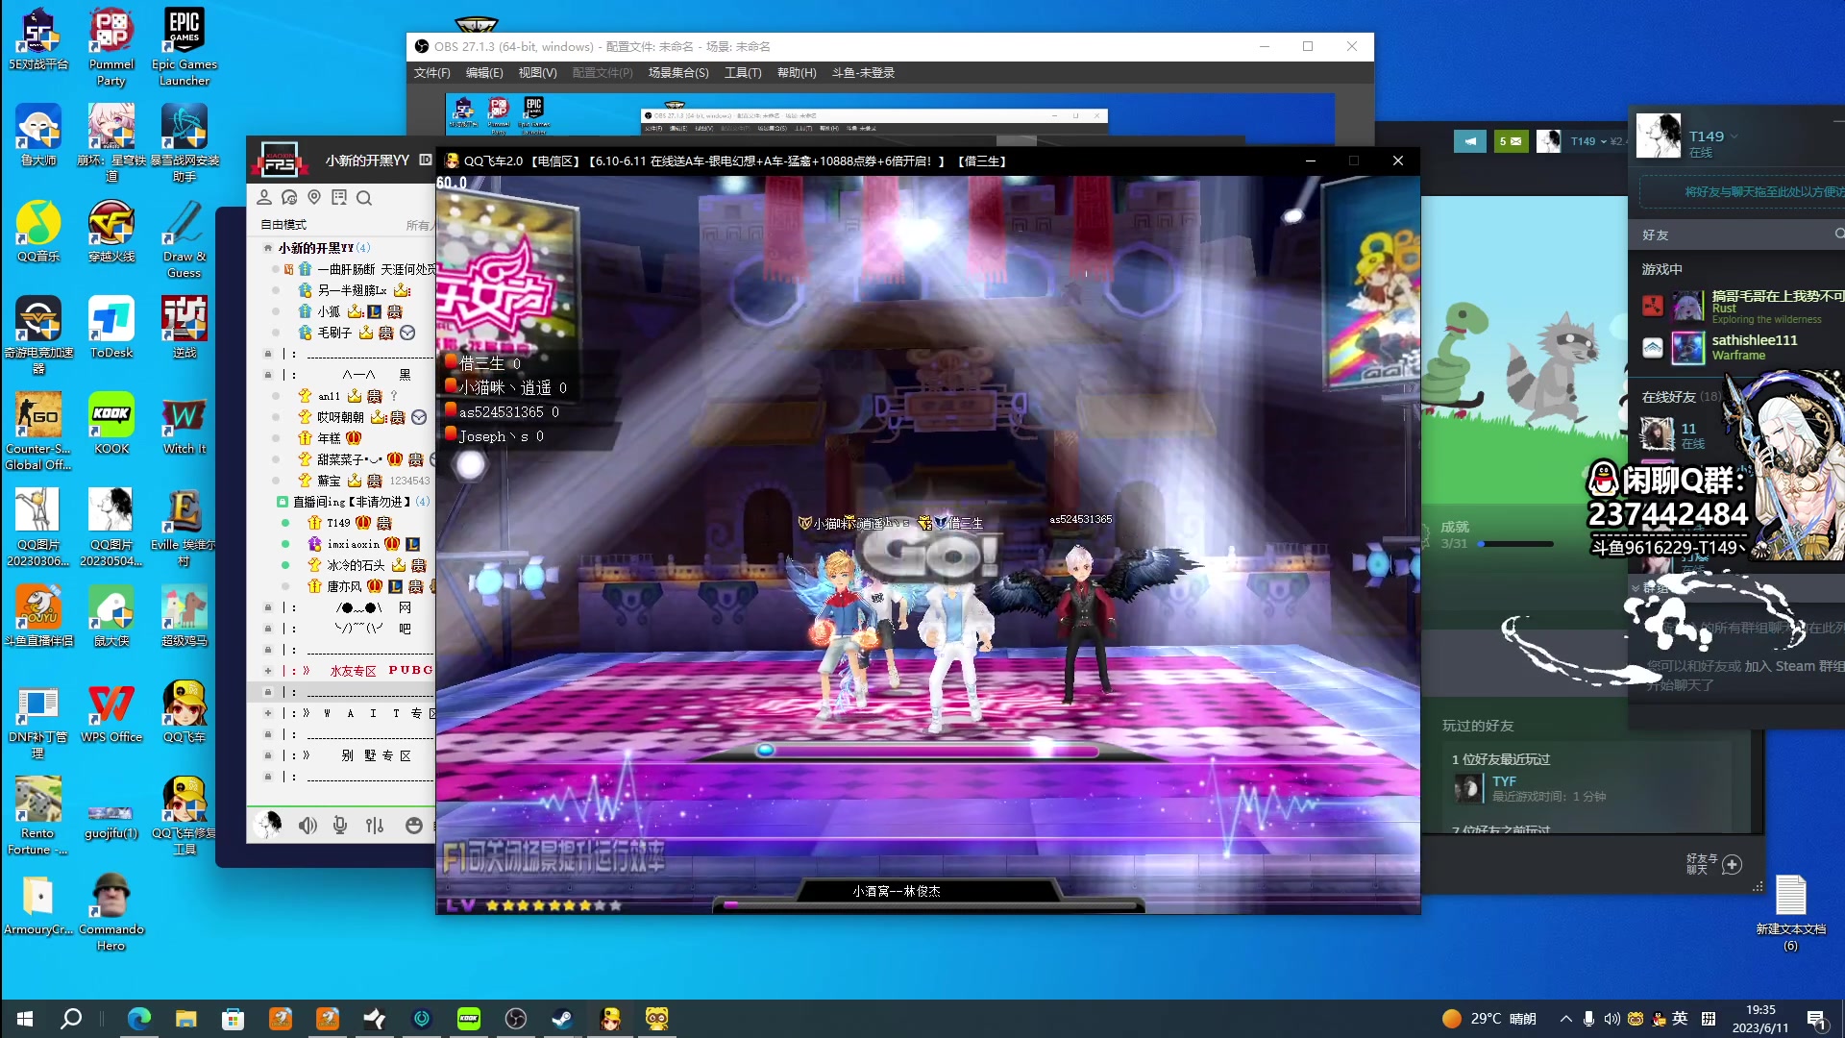Select user imxiaoxin in live room

[x=353, y=544]
